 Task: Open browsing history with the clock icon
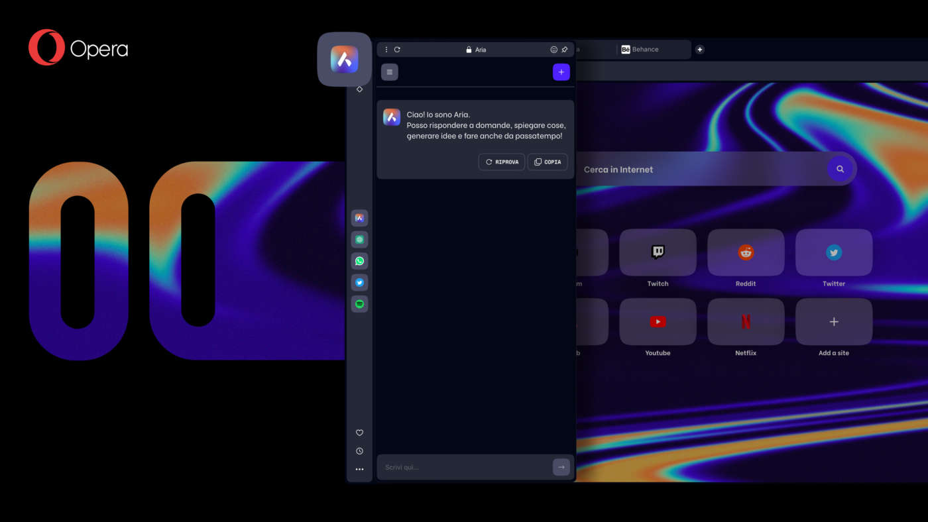[x=359, y=450]
